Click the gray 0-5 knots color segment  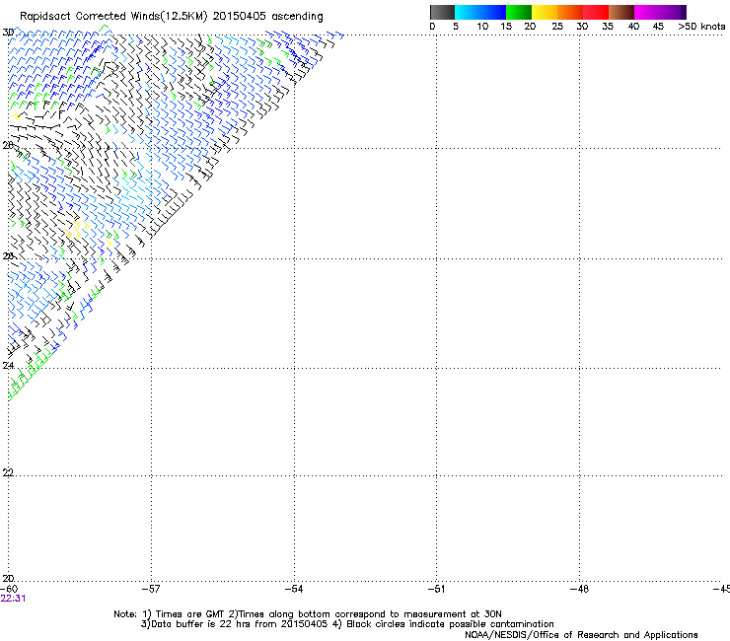point(442,12)
